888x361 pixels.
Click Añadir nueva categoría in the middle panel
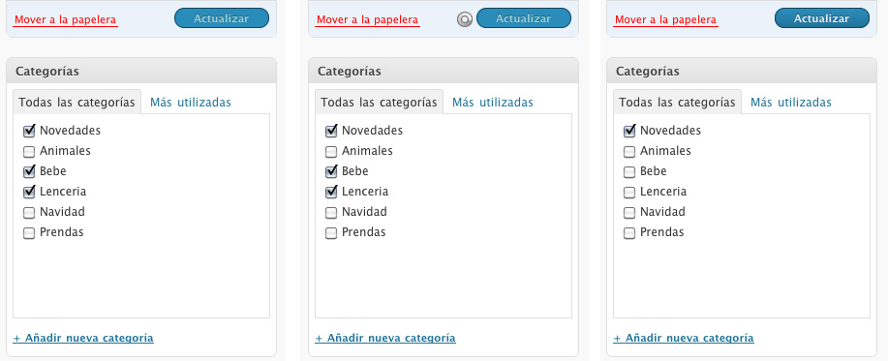pos(385,338)
